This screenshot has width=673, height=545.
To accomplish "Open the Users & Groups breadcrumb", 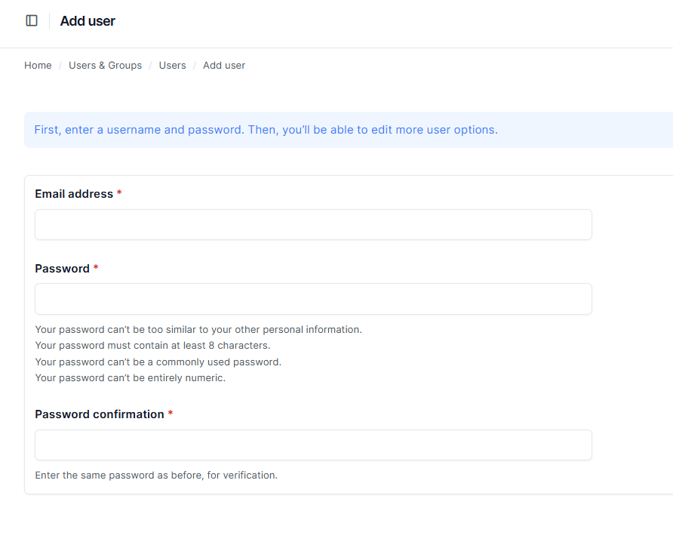I will click(105, 66).
